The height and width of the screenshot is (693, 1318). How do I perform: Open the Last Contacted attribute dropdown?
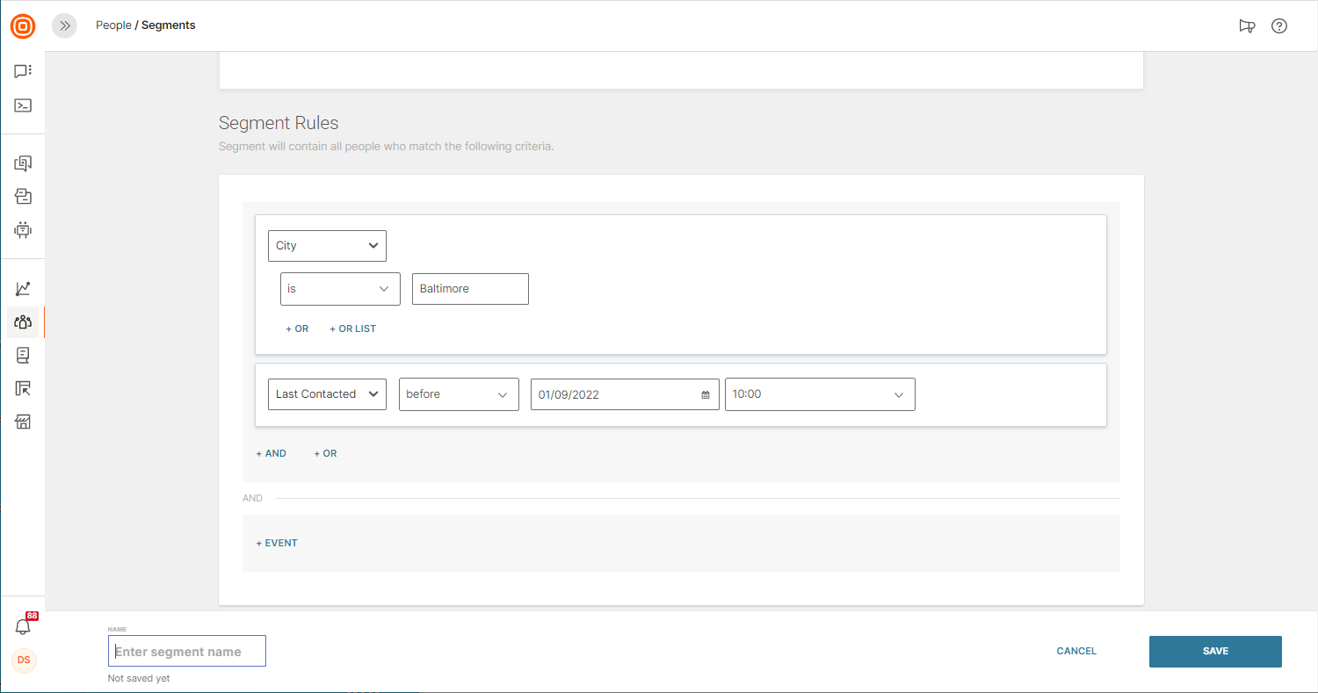(327, 394)
